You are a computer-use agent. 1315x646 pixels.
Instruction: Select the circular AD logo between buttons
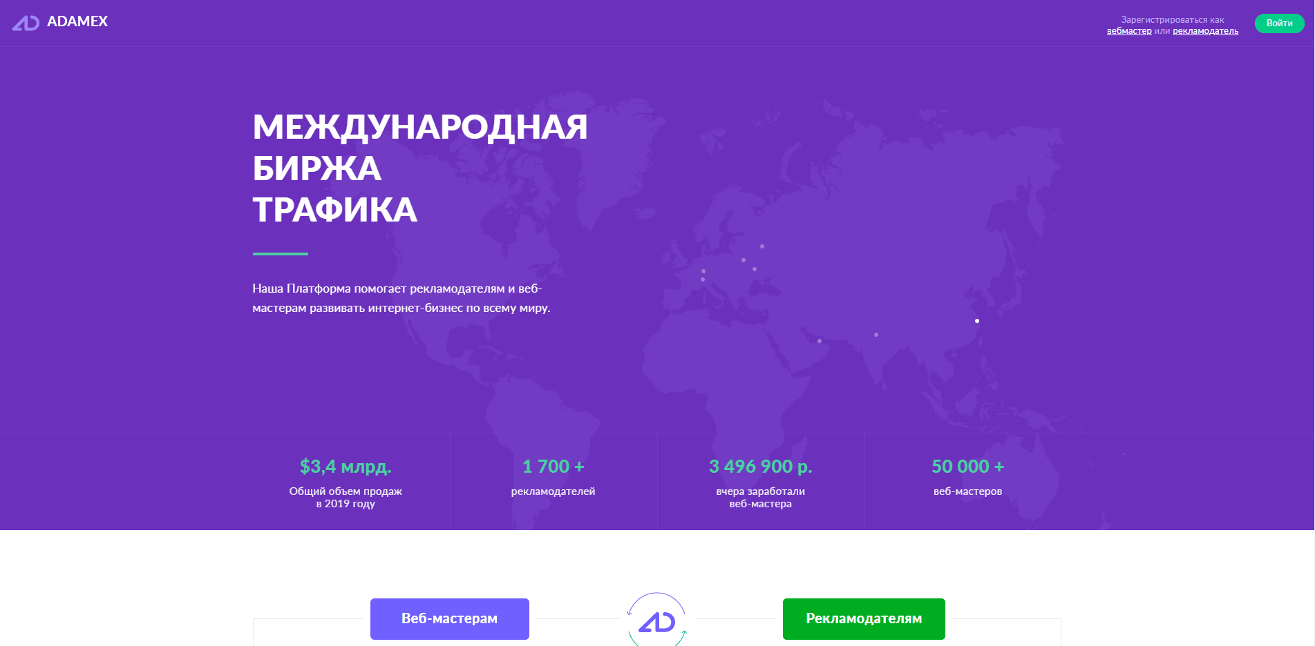[658, 620]
